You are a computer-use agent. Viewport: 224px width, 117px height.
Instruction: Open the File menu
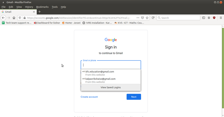tap(3, 7)
